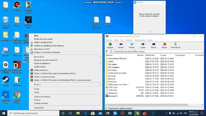The image size is (206, 116).
Task: Select the descarga.7z file row
Action: (x=140, y=96)
